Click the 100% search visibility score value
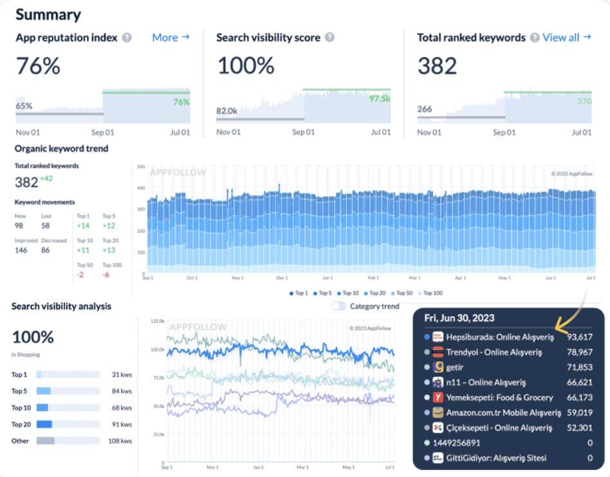This screenshot has width=610, height=477. point(246,66)
